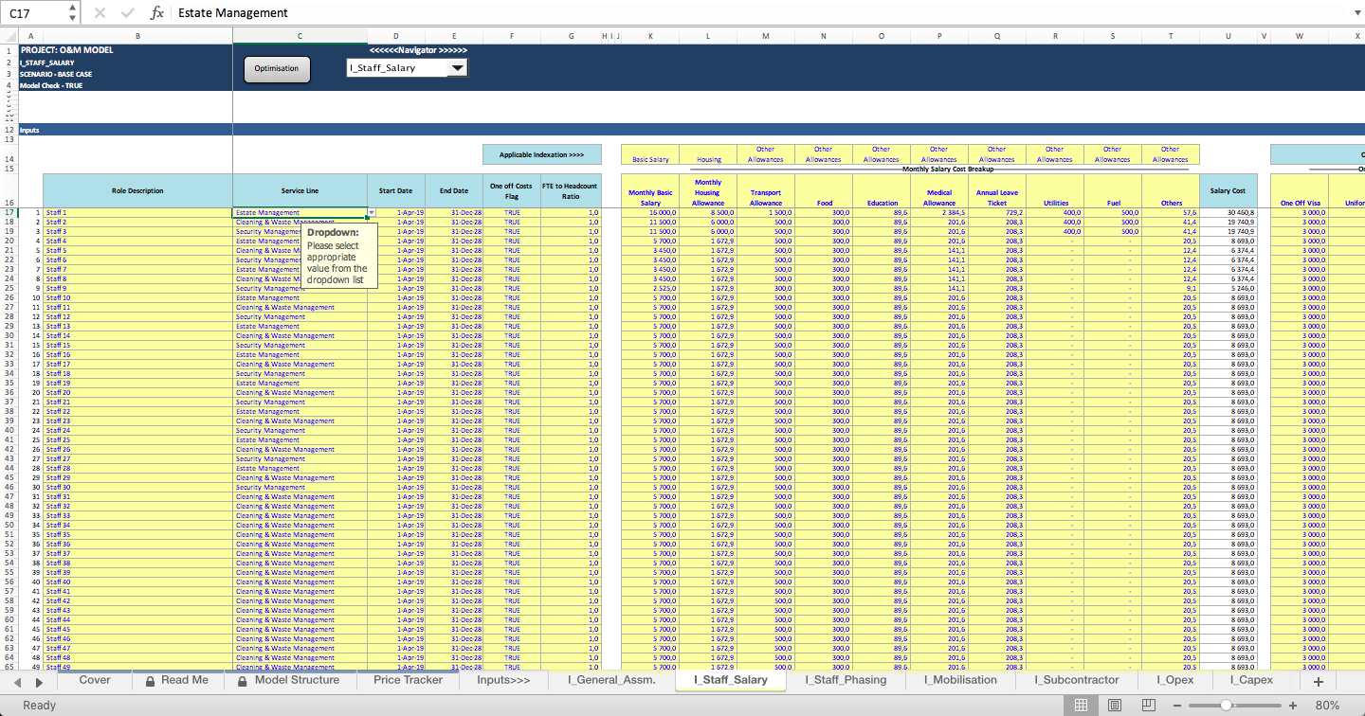Viewport: 1365px width, 716px height.
Task: Click the 'Staff 25' role cell
Action: click(x=137, y=440)
